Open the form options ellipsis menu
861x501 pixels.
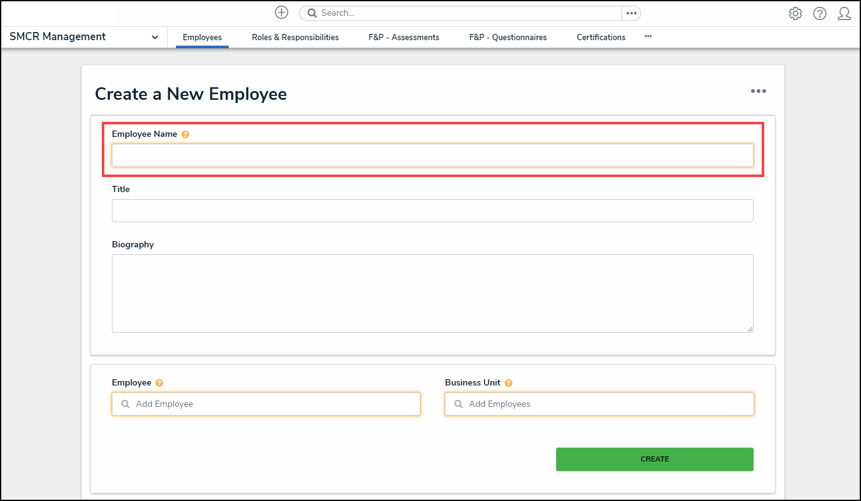point(759,91)
